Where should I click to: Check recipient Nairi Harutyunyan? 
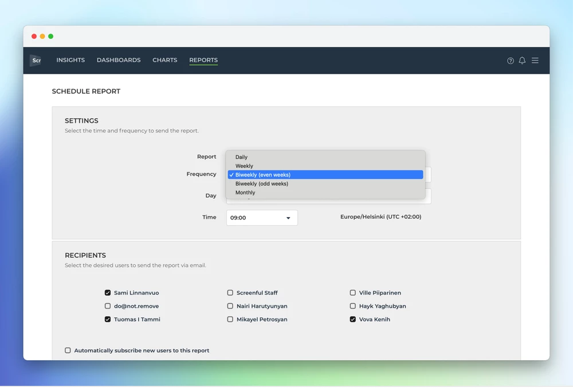(230, 306)
